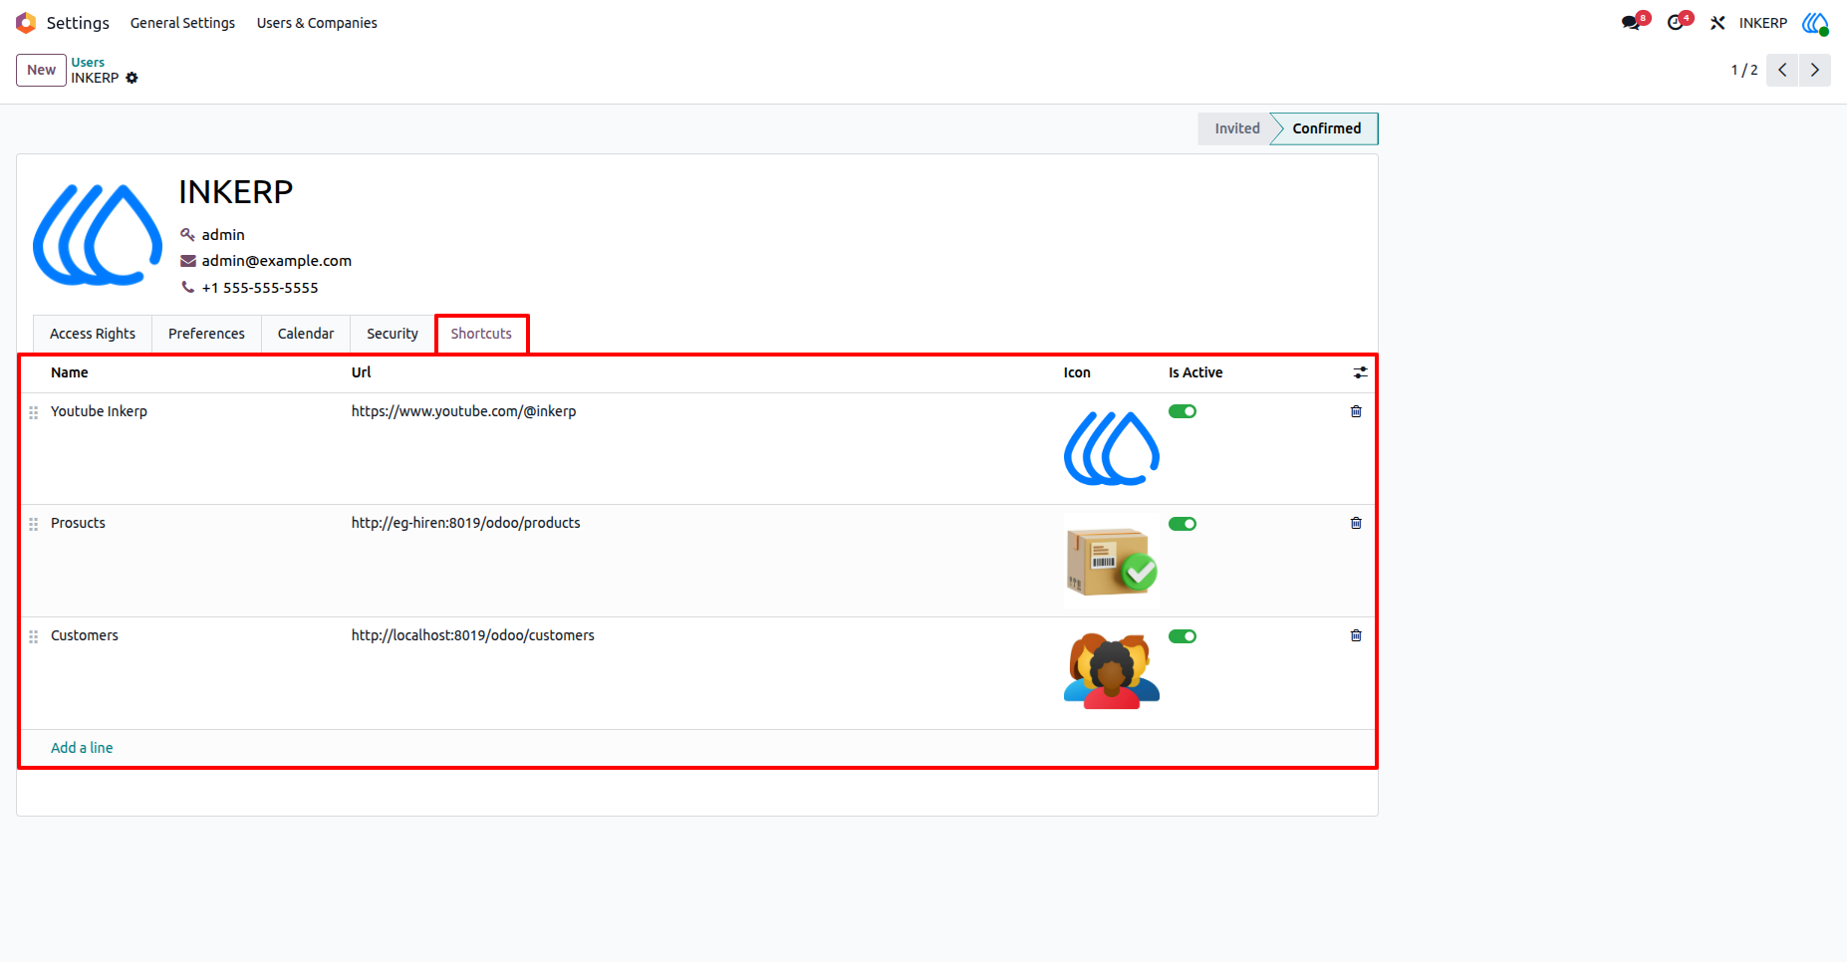Open the optional columns adjust icon
The height and width of the screenshot is (962, 1847).
(x=1360, y=372)
